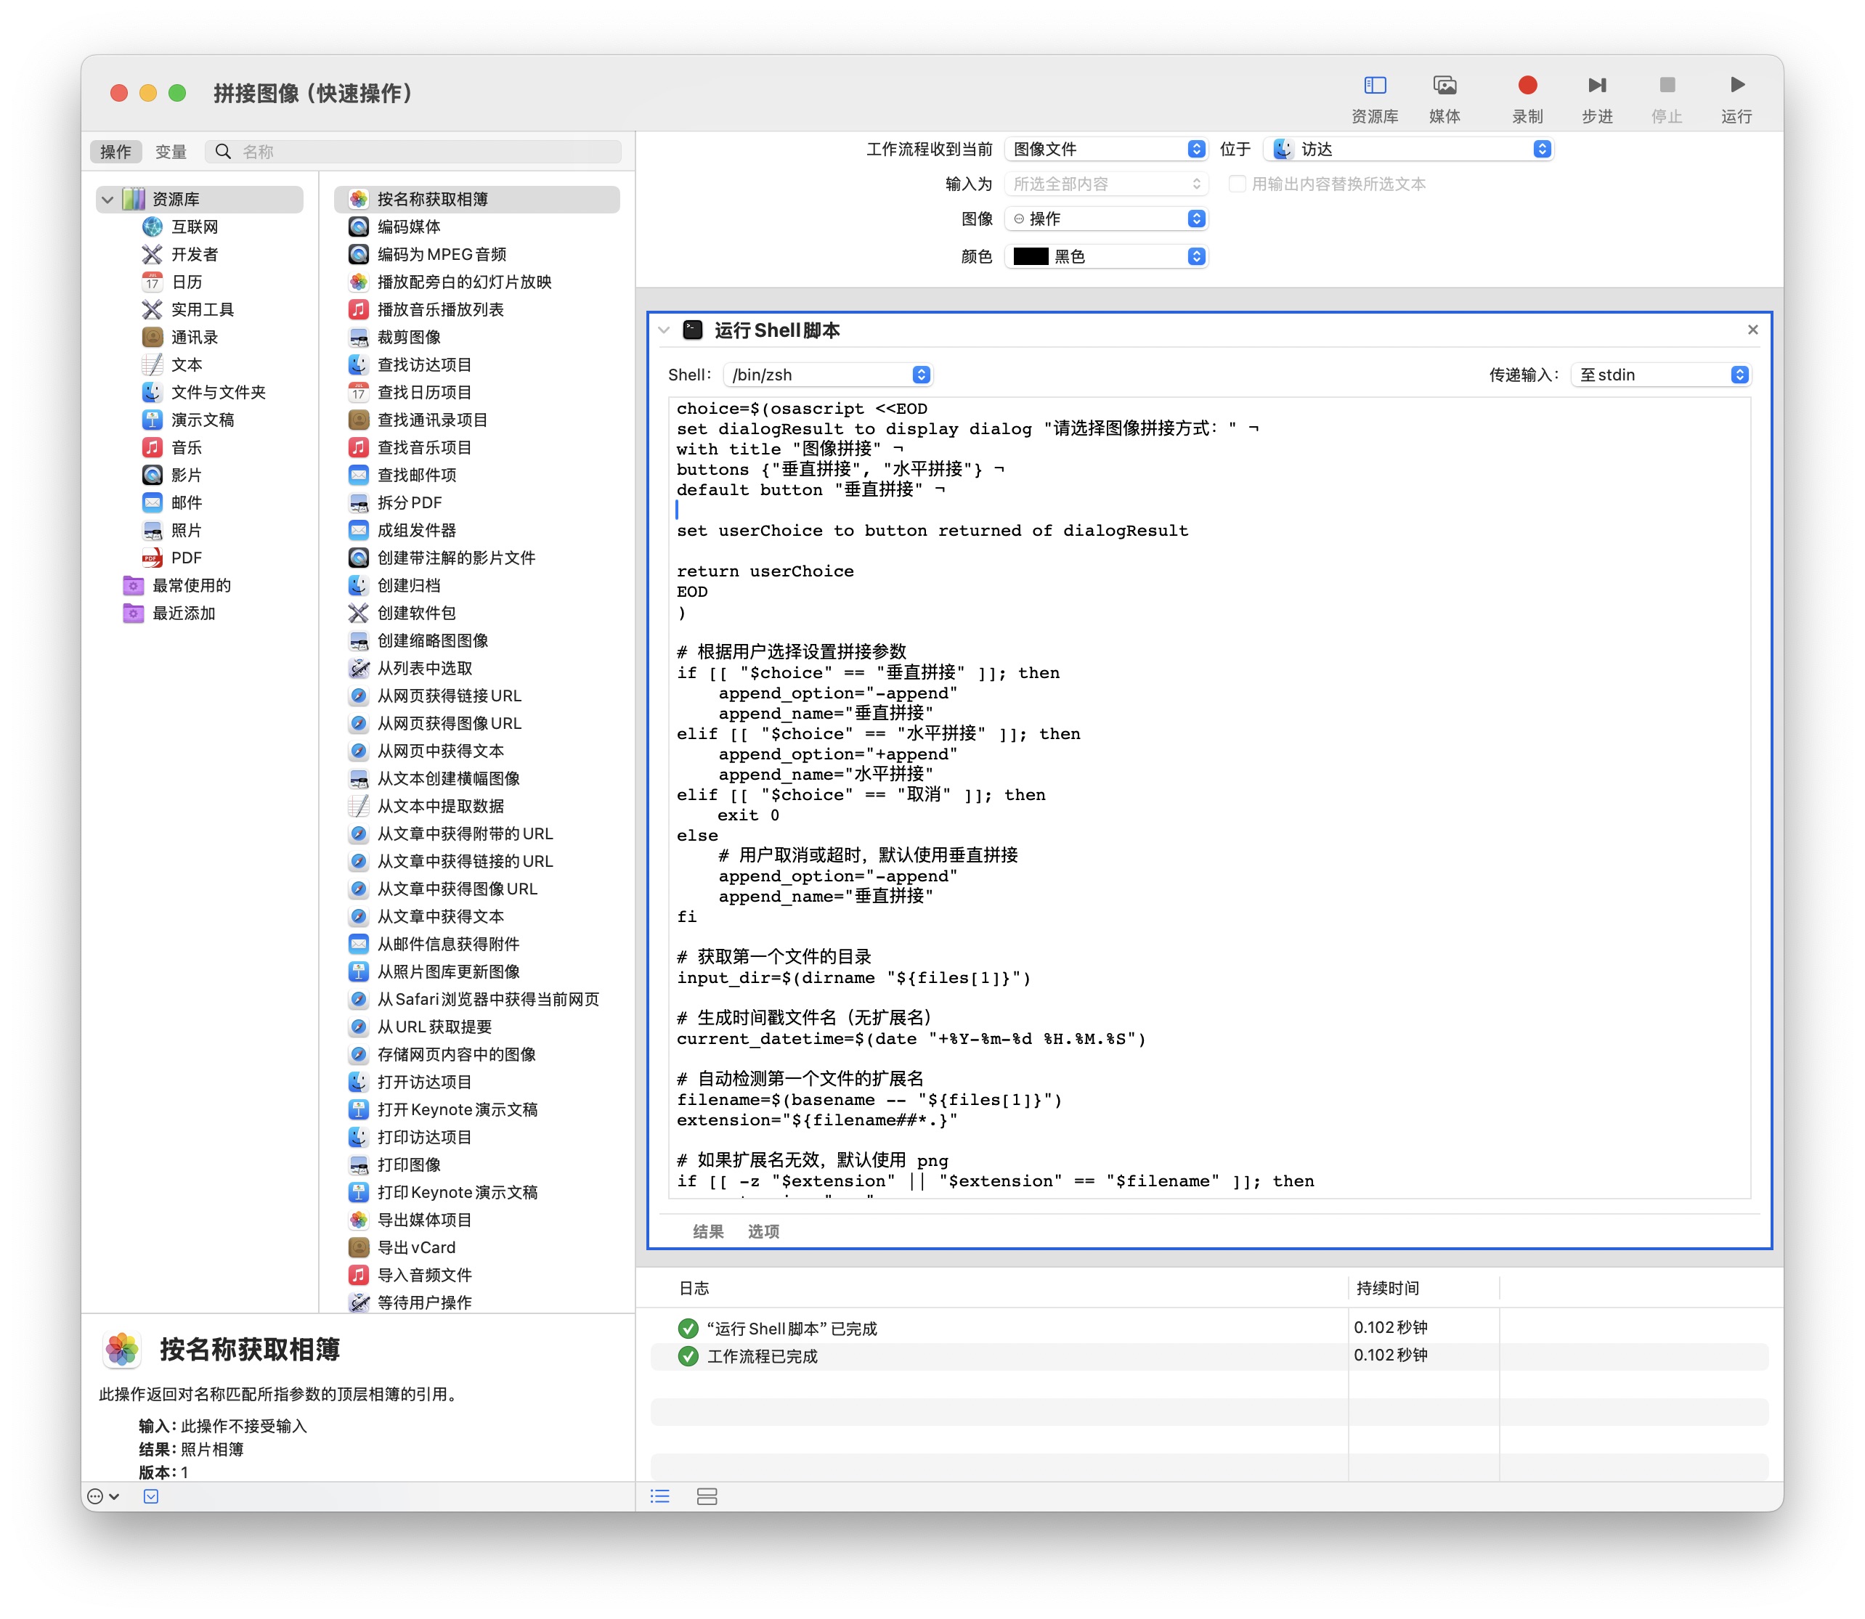Click the split variables view icon
Screen dimensions: 1865x1619
[x=707, y=1496]
